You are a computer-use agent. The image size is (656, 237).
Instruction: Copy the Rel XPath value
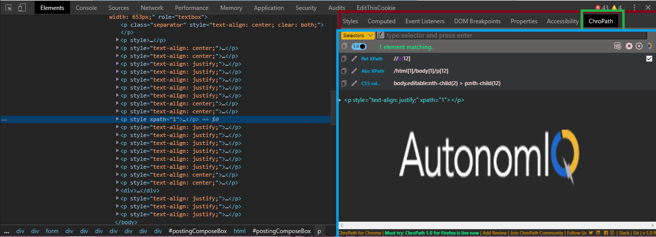tap(344, 59)
